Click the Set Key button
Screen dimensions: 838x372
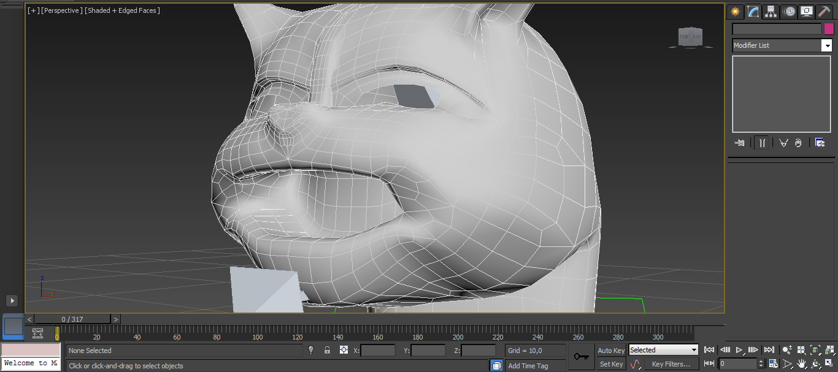[611, 364]
